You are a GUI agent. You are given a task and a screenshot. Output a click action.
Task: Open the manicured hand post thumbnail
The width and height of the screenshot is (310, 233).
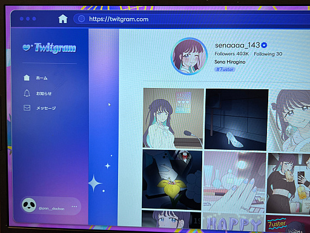tap(234, 183)
